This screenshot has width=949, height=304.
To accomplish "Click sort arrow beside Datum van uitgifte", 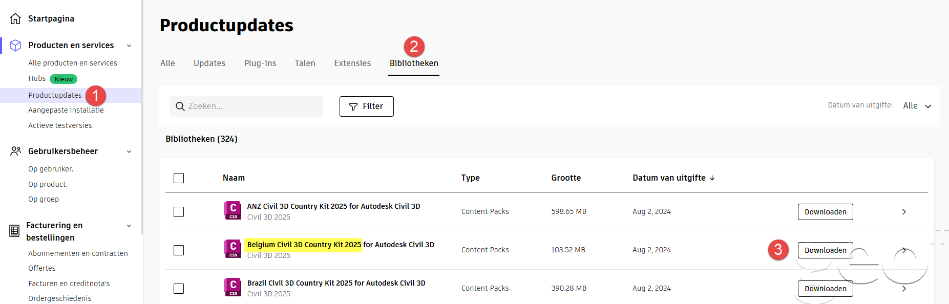I will pyautogui.click(x=712, y=178).
